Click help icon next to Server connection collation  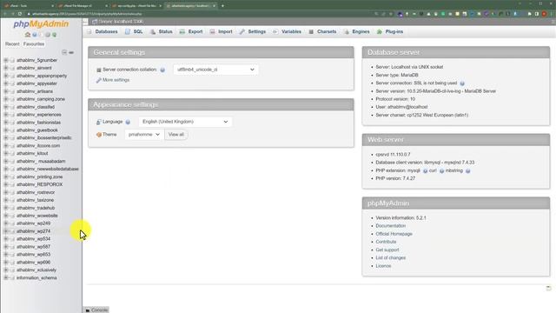[162, 70]
